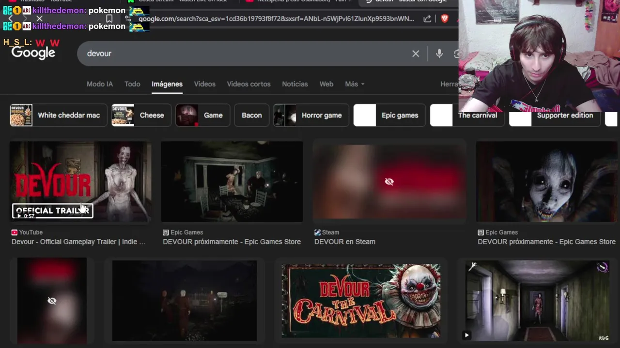The height and width of the screenshot is (348, 620).
Task: Filter by the Horror game chip
Action: tap(311, 116)
